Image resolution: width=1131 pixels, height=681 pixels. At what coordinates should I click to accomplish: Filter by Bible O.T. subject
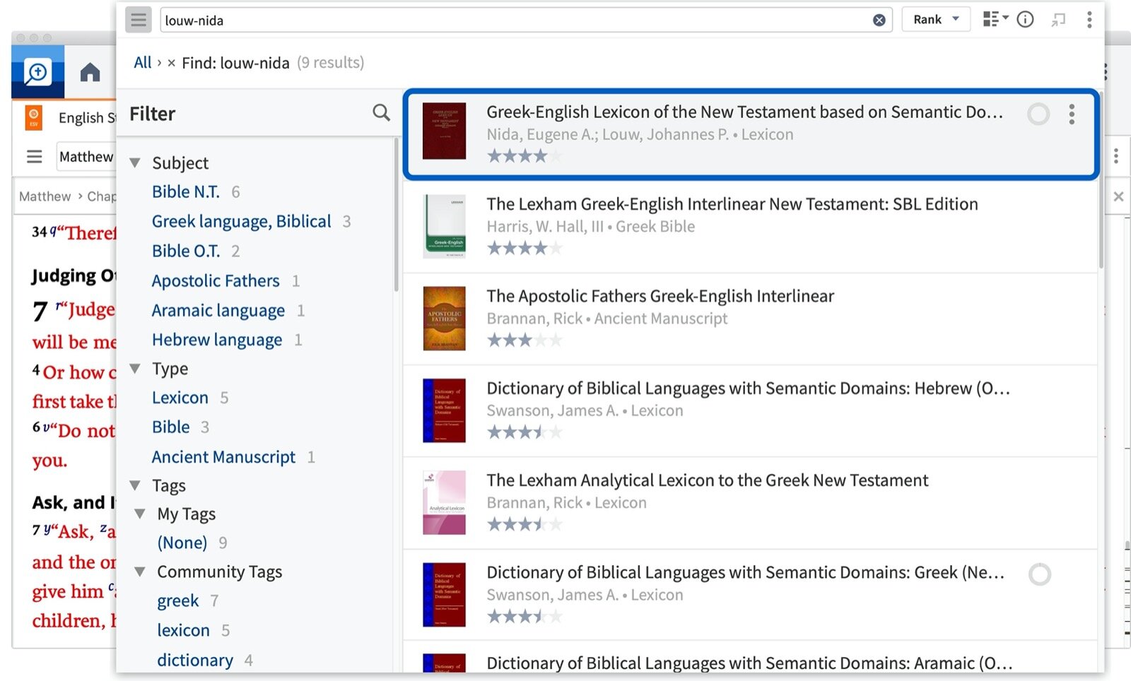tap(186, 251)
